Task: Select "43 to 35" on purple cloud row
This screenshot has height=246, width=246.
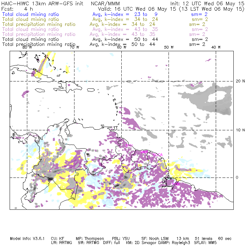Action: tap(146, 29)
